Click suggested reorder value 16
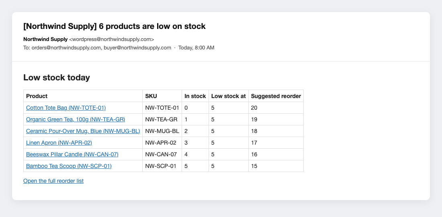 click(254, 154)
